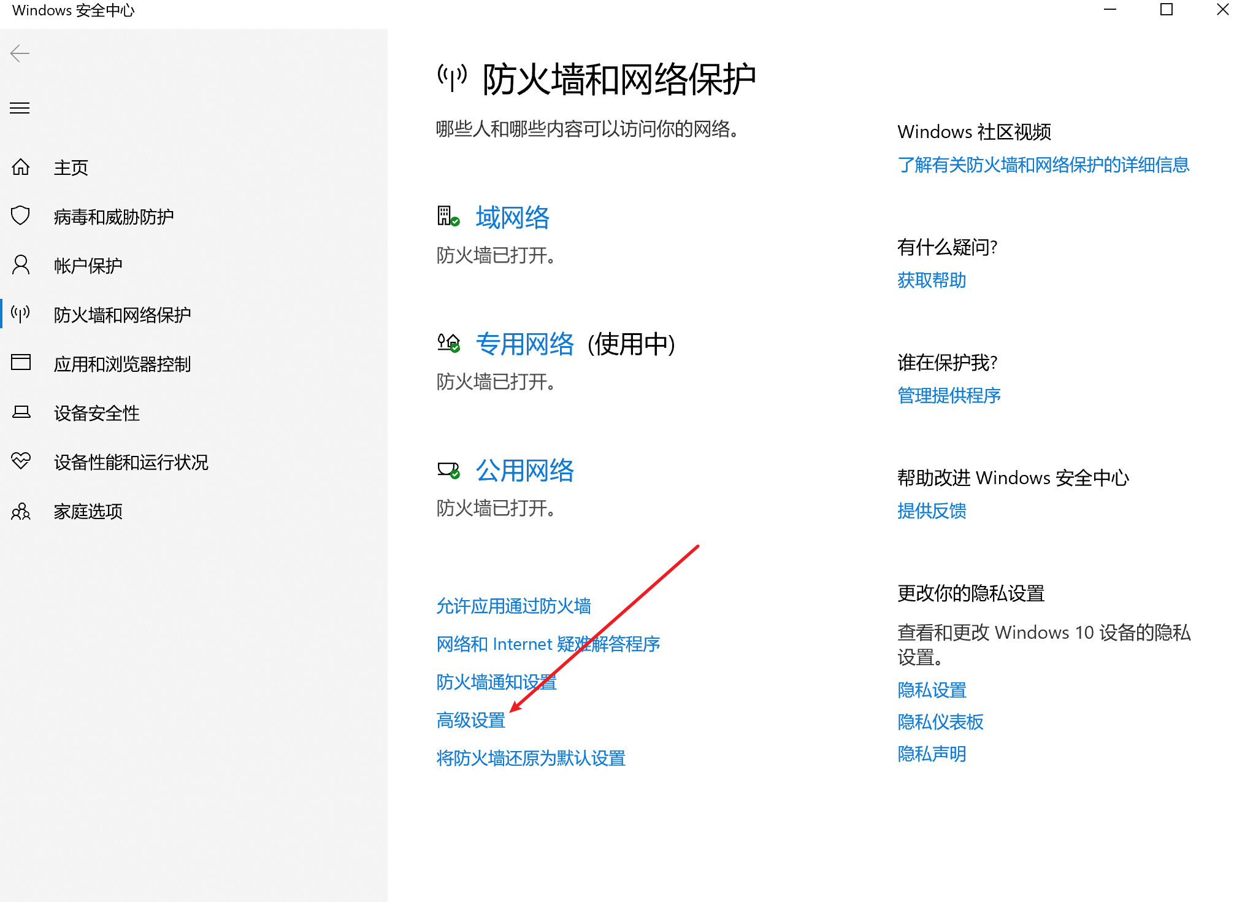Open 高级设置 link
1234x902 pixels.
[x=470, y=720]
